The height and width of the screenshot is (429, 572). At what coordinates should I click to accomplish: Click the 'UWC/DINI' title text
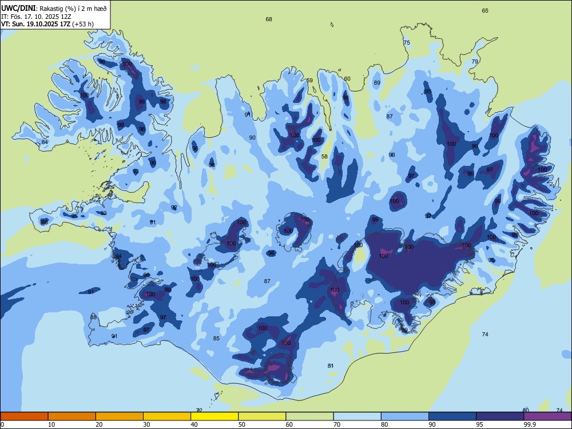tap(18, 8)
